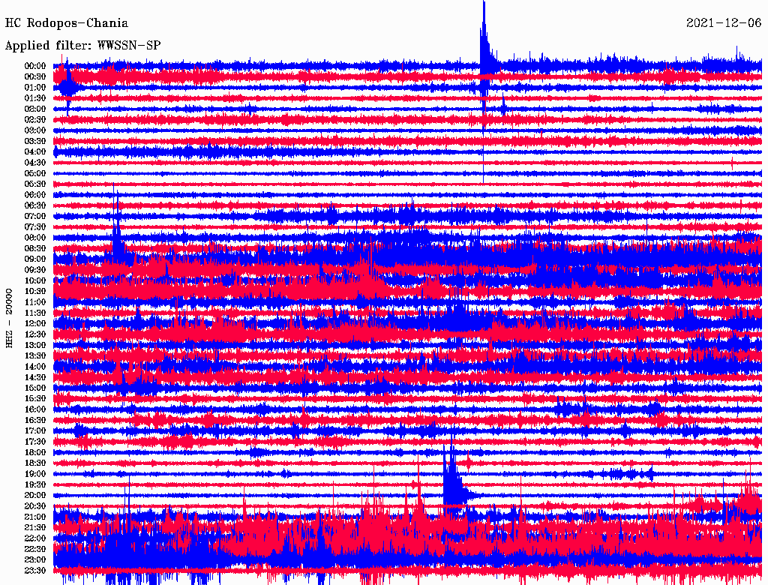Select the 01:30 time label
Viewport: 768px width, 585px height.
pyautogui.click(x=35, y=98)
